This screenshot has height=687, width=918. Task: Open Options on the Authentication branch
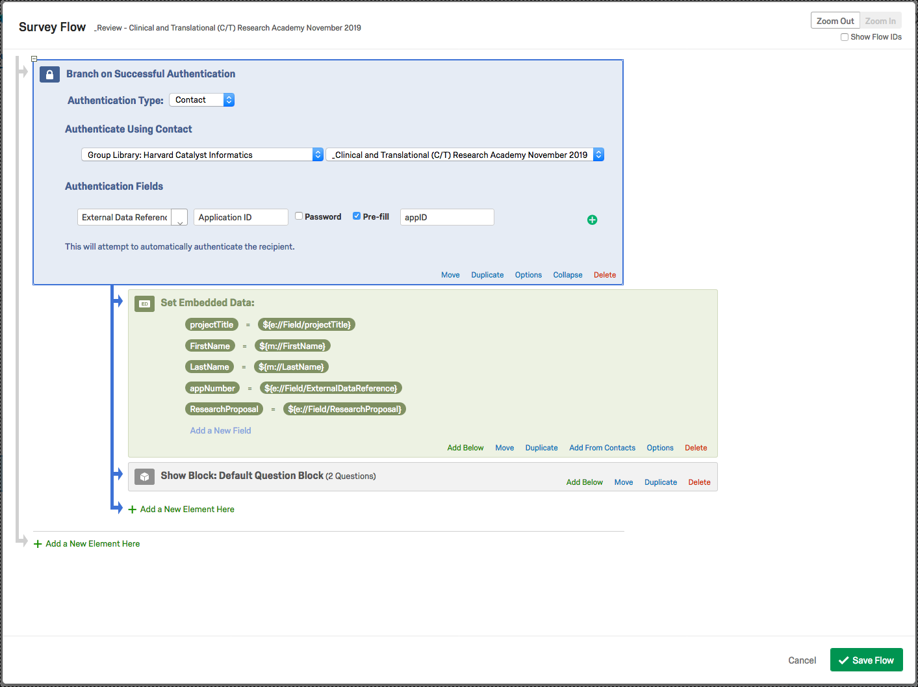pyautogui.click(x=528, y=275)
